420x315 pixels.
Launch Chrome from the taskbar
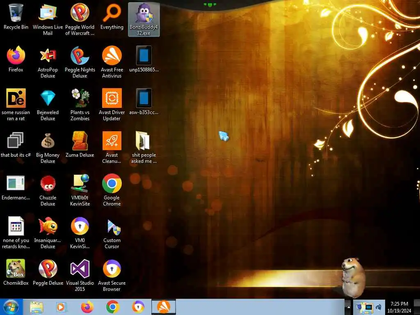(112, 307)
